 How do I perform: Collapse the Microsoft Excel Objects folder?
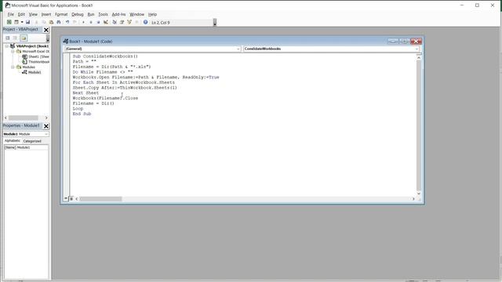[13, 51]
